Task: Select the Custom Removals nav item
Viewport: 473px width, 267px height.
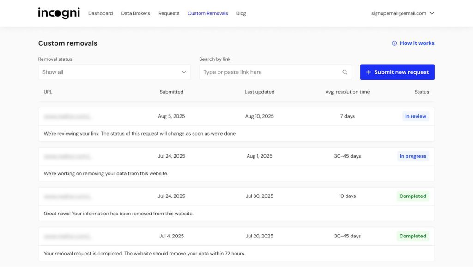Action: click(x=207, y=13)
